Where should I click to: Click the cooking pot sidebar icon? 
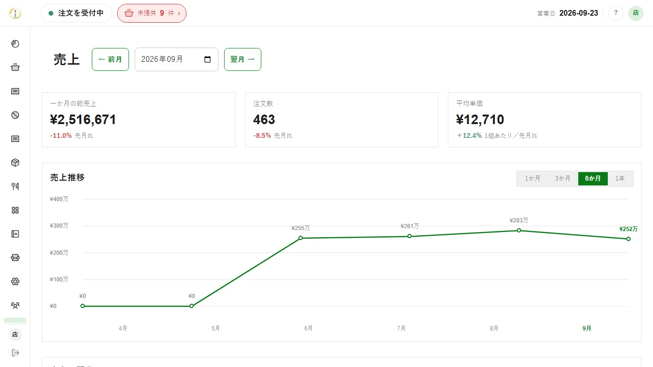pos(15,68)
